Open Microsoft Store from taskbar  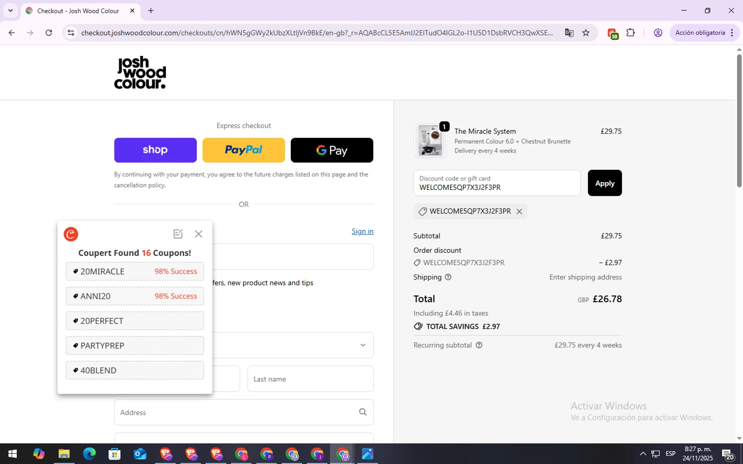point(114,454)
